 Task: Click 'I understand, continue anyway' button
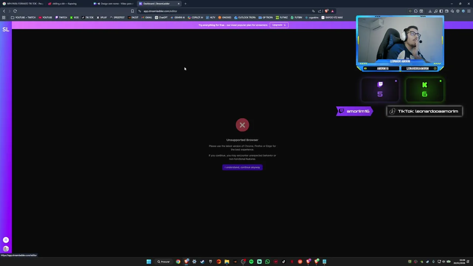(242, 167)
